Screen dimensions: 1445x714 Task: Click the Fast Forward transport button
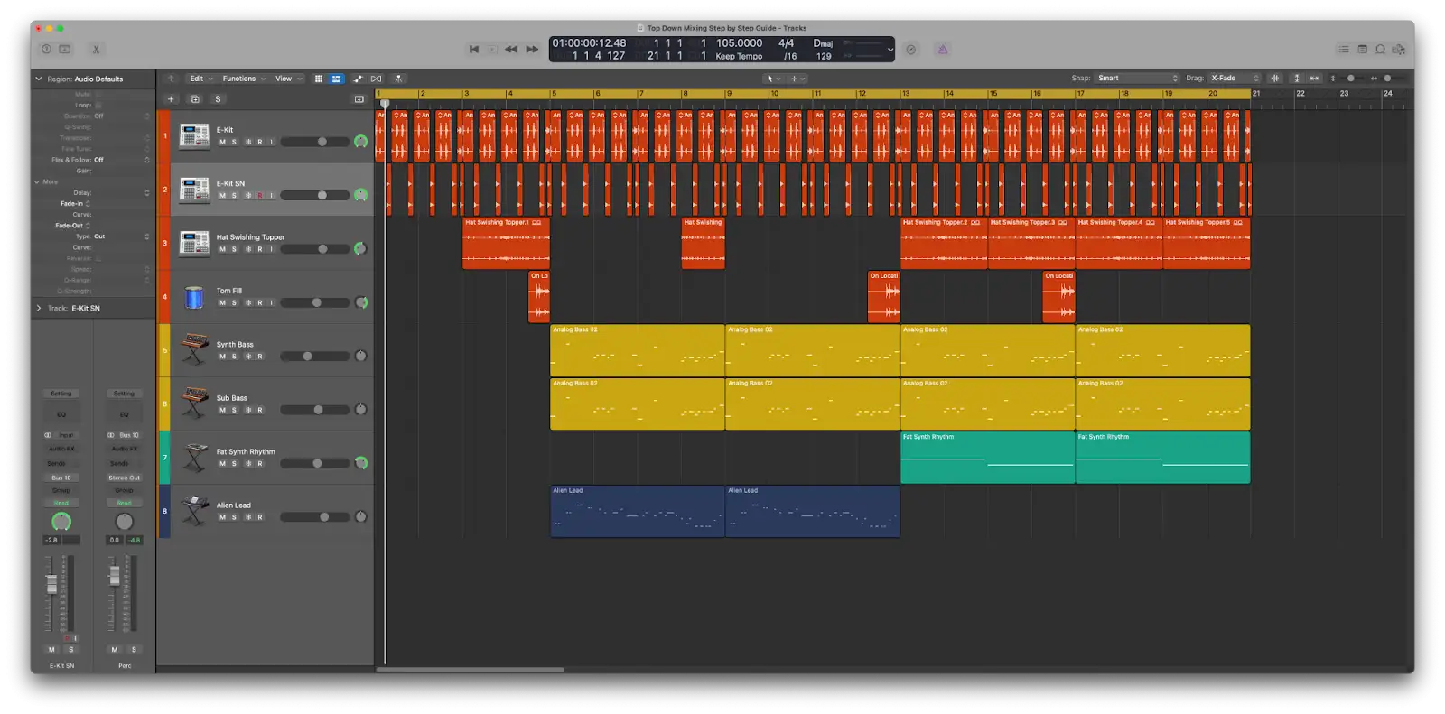coord(532,50)
